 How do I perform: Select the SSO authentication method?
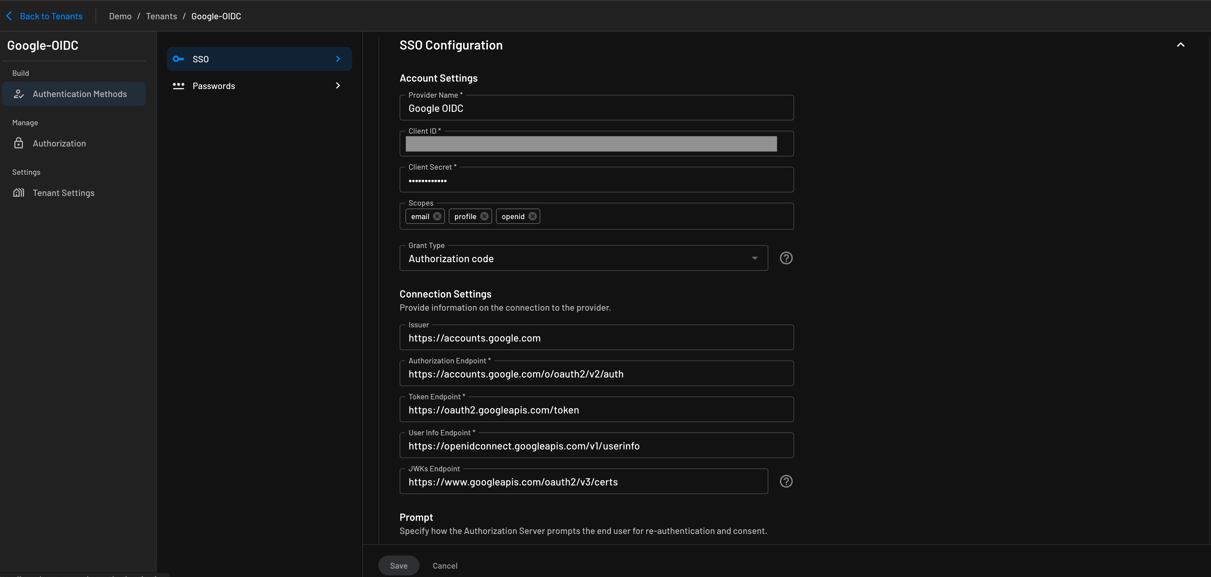259,59
